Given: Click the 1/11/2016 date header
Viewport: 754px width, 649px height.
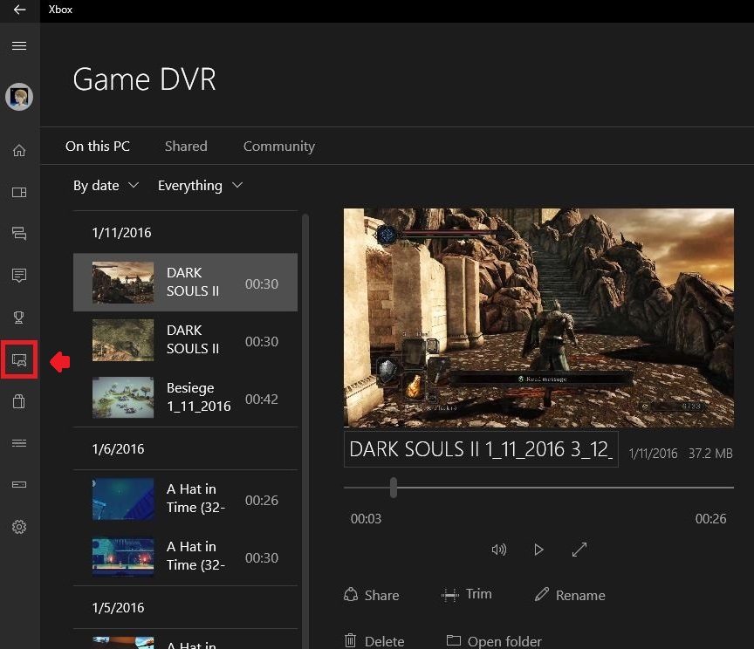Looking at the screenshot, I should pos(121,233).
